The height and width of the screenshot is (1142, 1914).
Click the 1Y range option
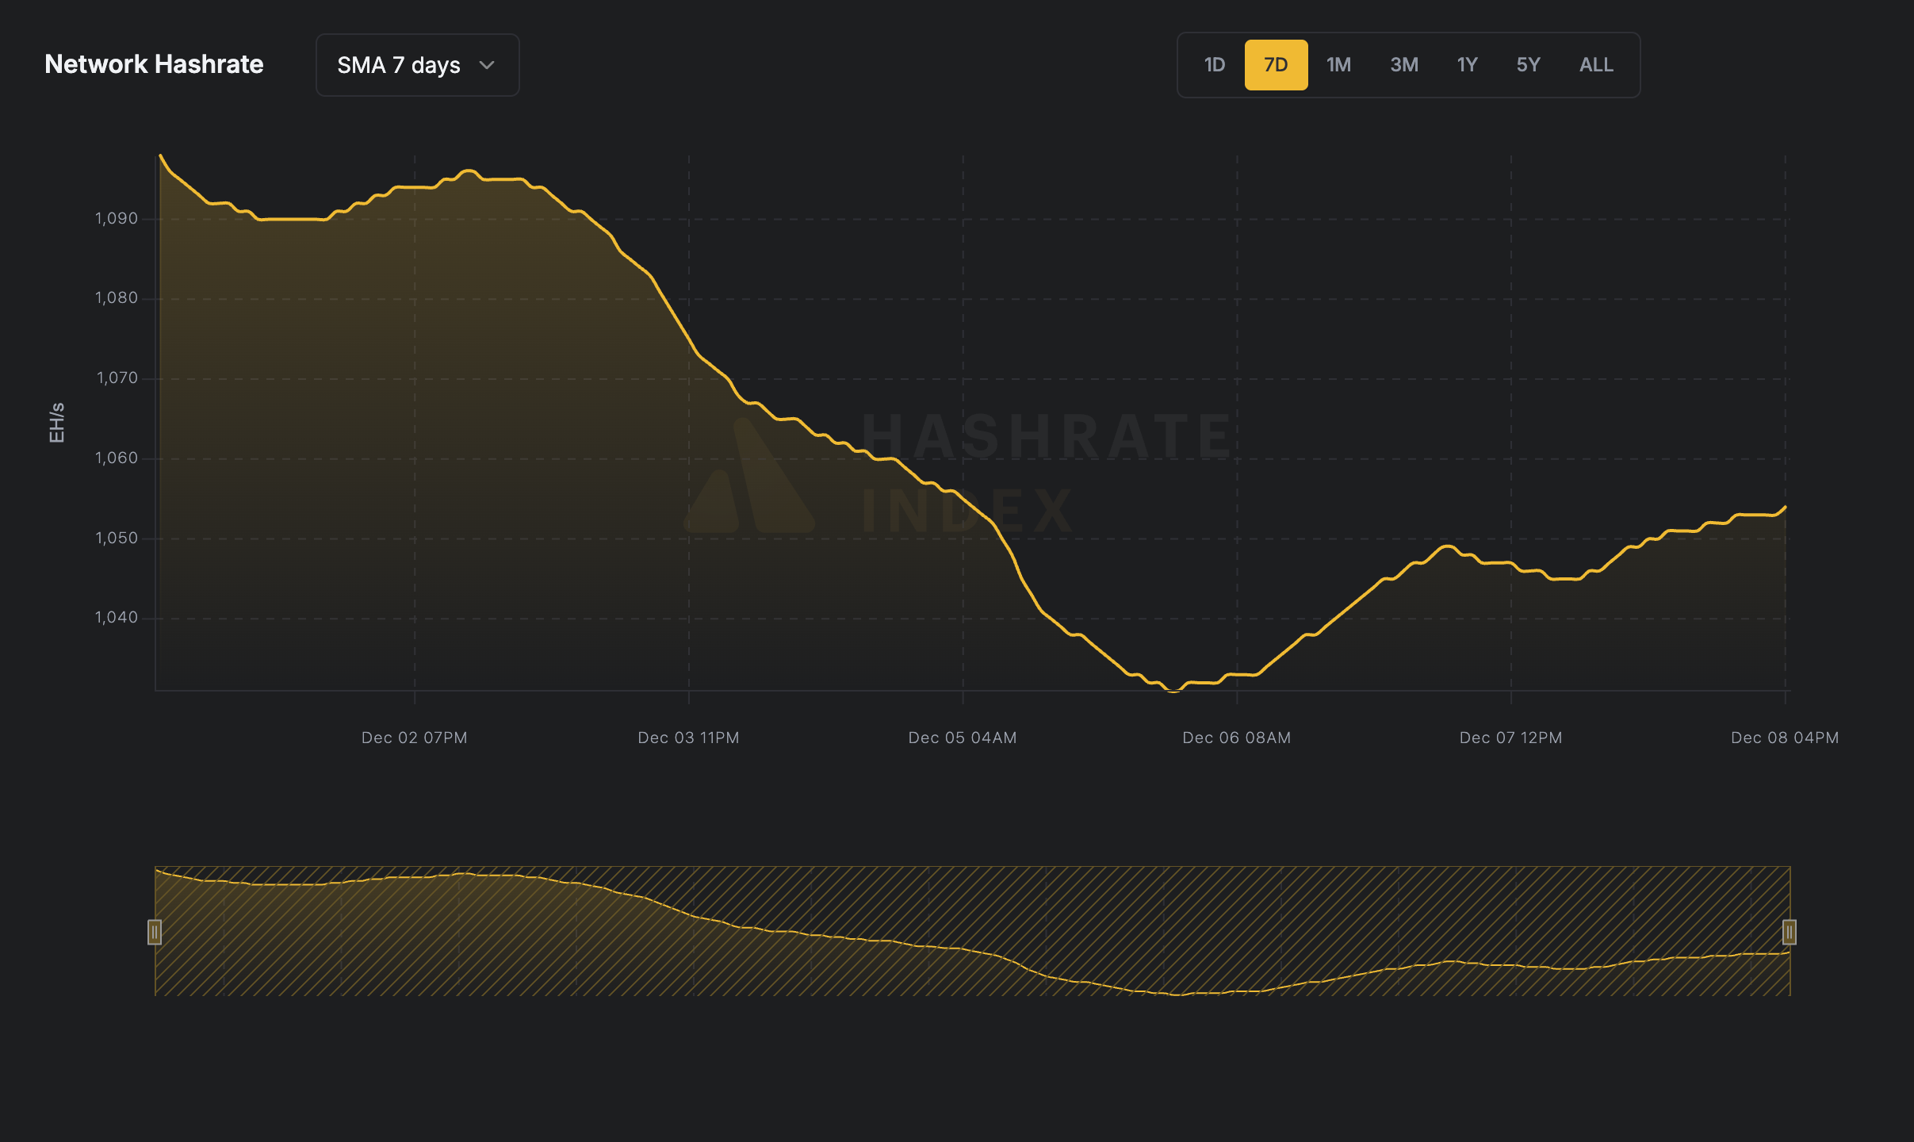(1466, 64)
